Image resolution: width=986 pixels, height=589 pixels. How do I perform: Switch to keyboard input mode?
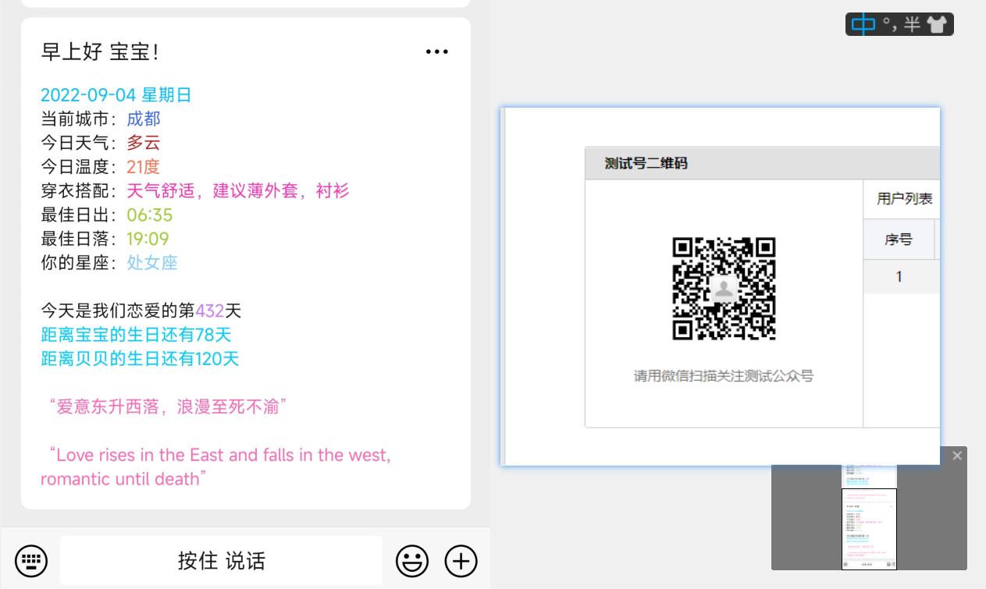point(31,560)
